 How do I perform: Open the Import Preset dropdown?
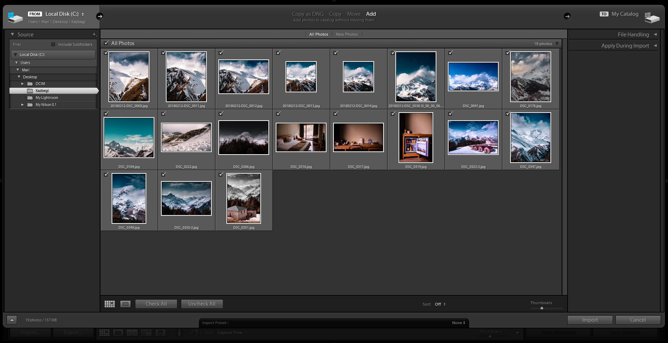click(x=458, y=323)
